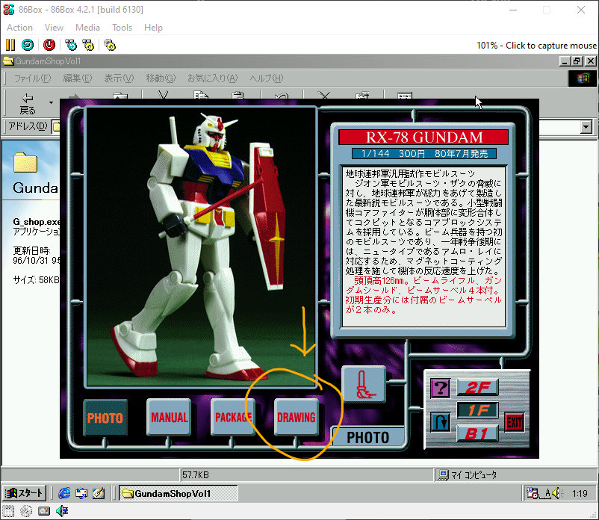This screenshot has width=599, height=520.
Task: Click the cyan hard reset icon
Action: [x=28, y=45]
